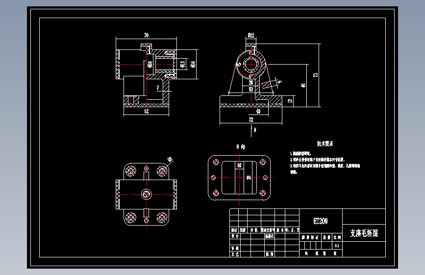Click the "签名" revision header cell
Screen dimensions: 425x275
(x=280, y=230)
